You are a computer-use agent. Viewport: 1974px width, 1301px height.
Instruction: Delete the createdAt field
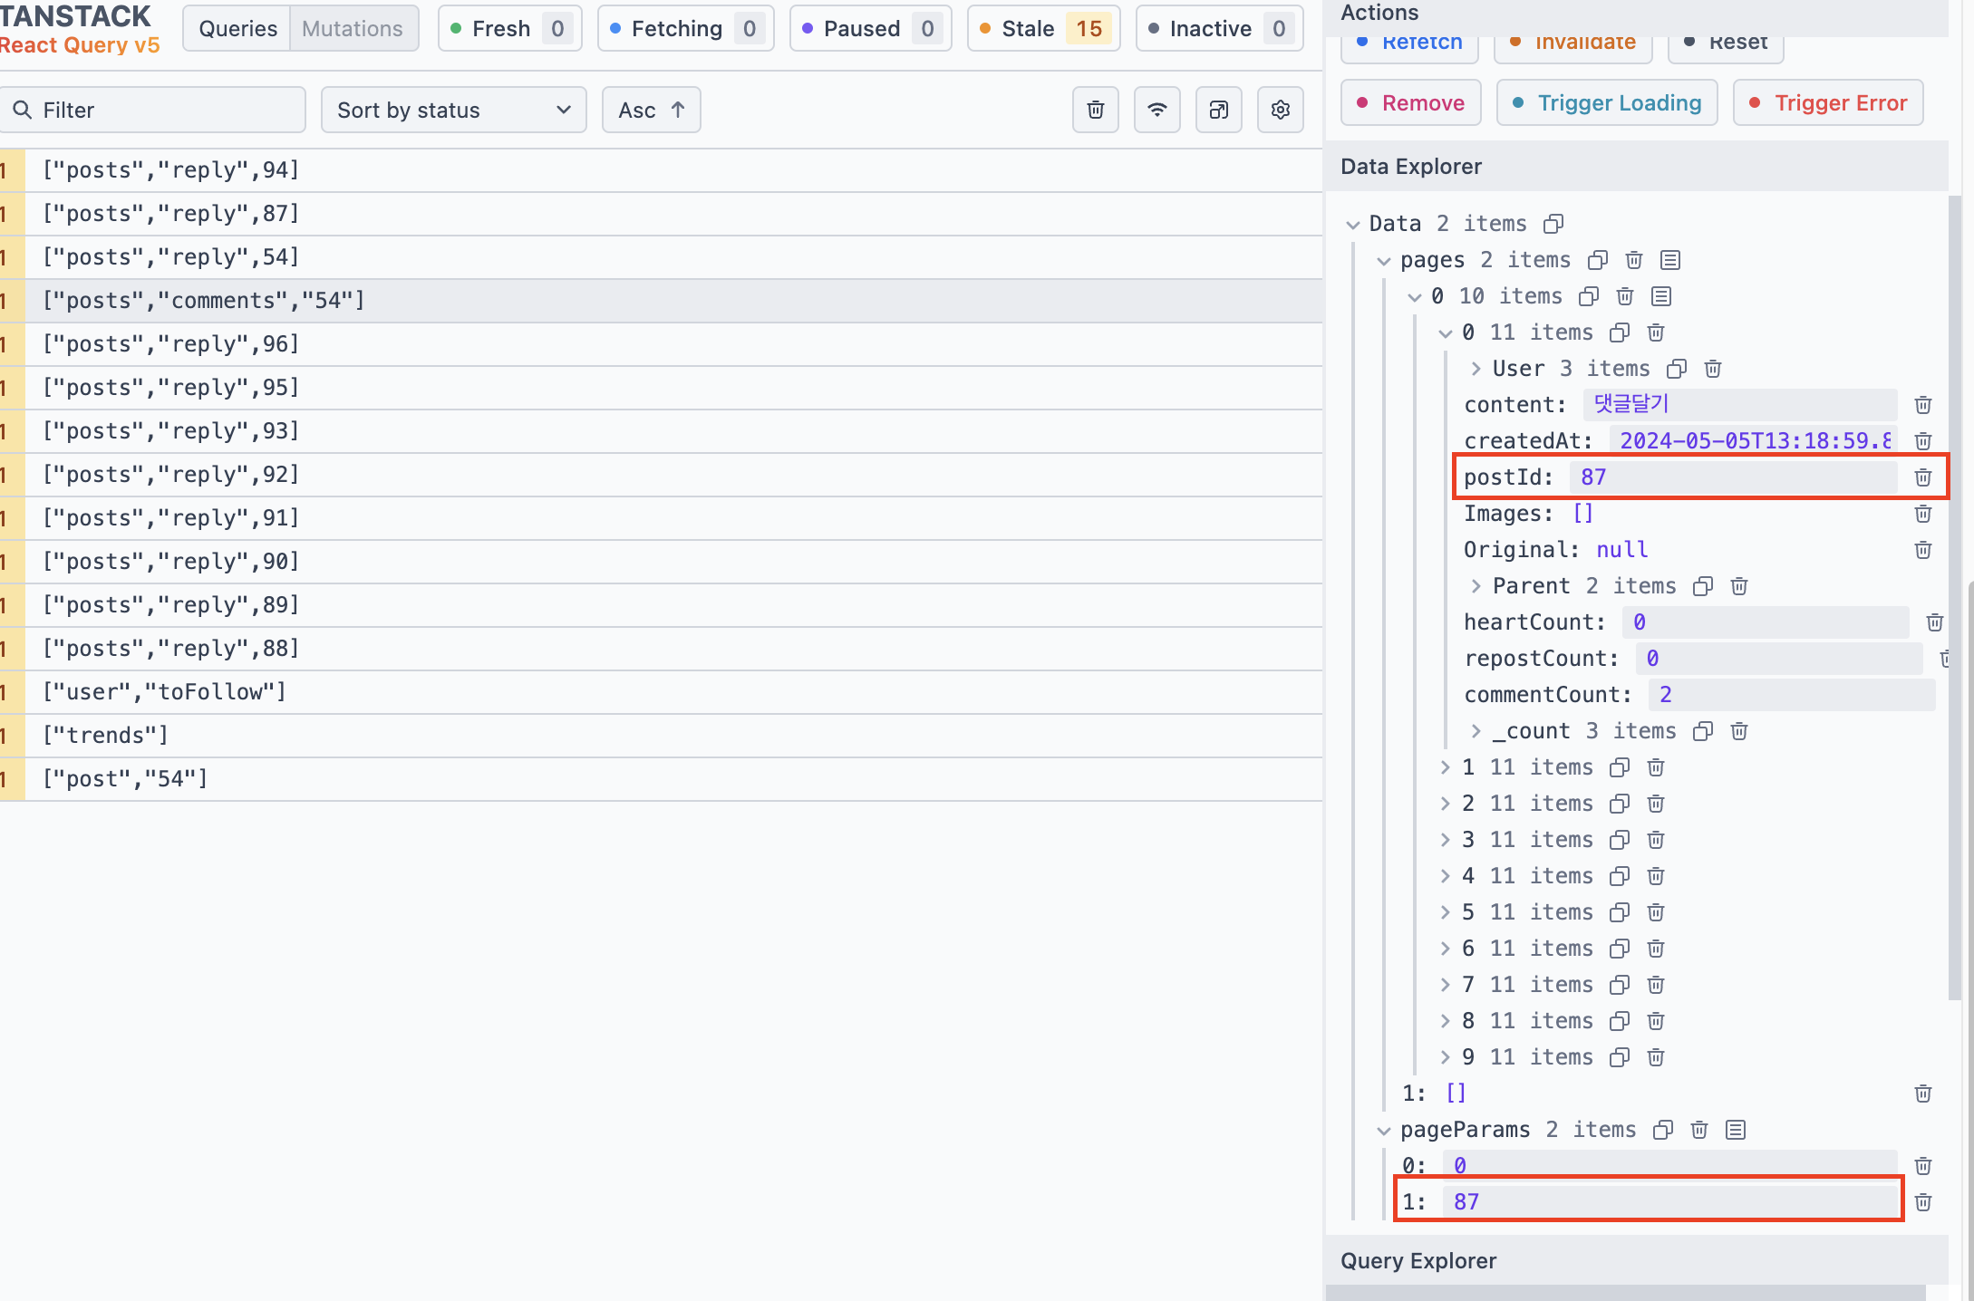point(1923,441)
